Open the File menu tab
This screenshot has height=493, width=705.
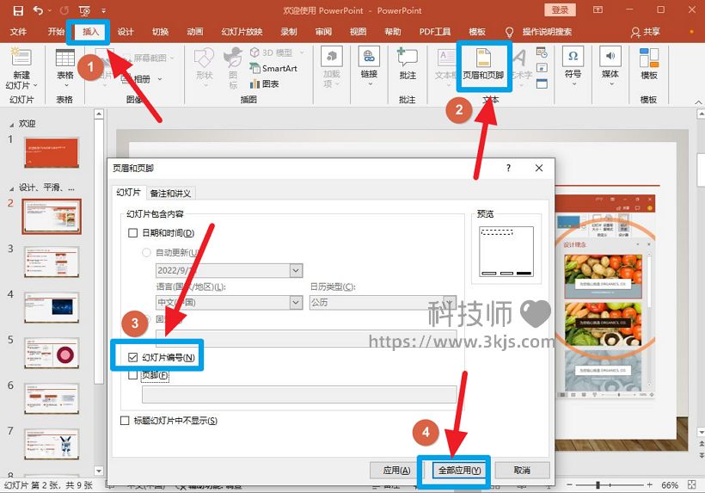tap(18, 32)
